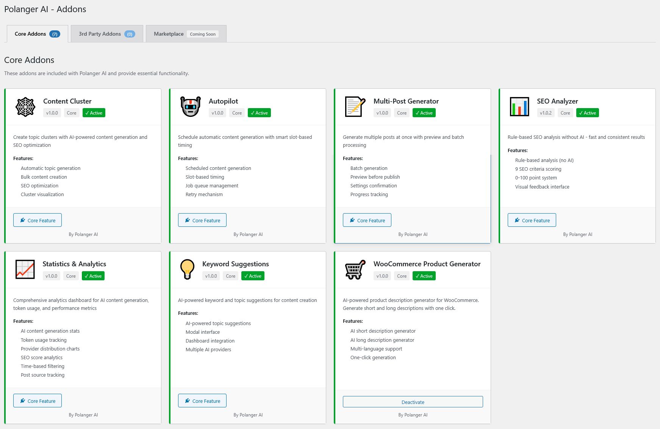This screenshot has width=660, height=429.
Task: Click the SEO Analyzer bar chart icon
Action: pyautogui.click(x=519, y=107)
